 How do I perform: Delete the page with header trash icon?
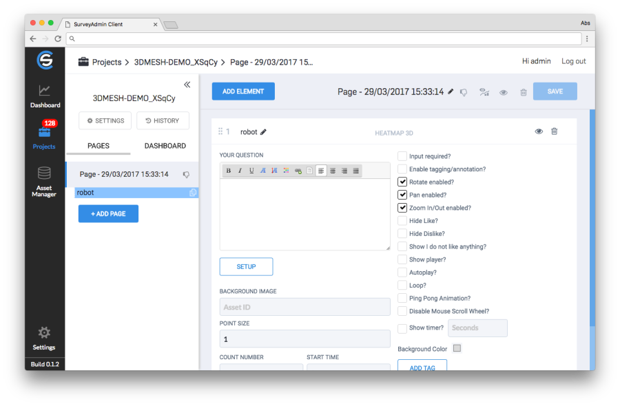coord(524,92)
